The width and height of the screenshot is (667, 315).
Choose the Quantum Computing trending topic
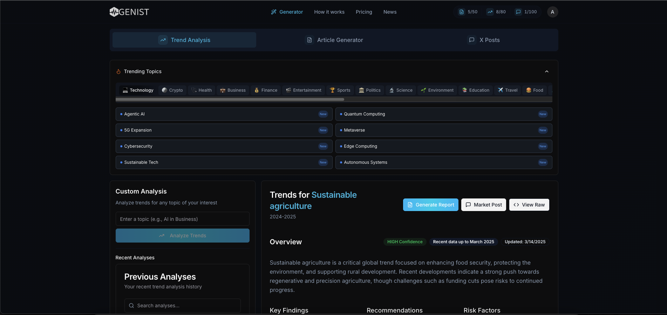click(444, 114)
